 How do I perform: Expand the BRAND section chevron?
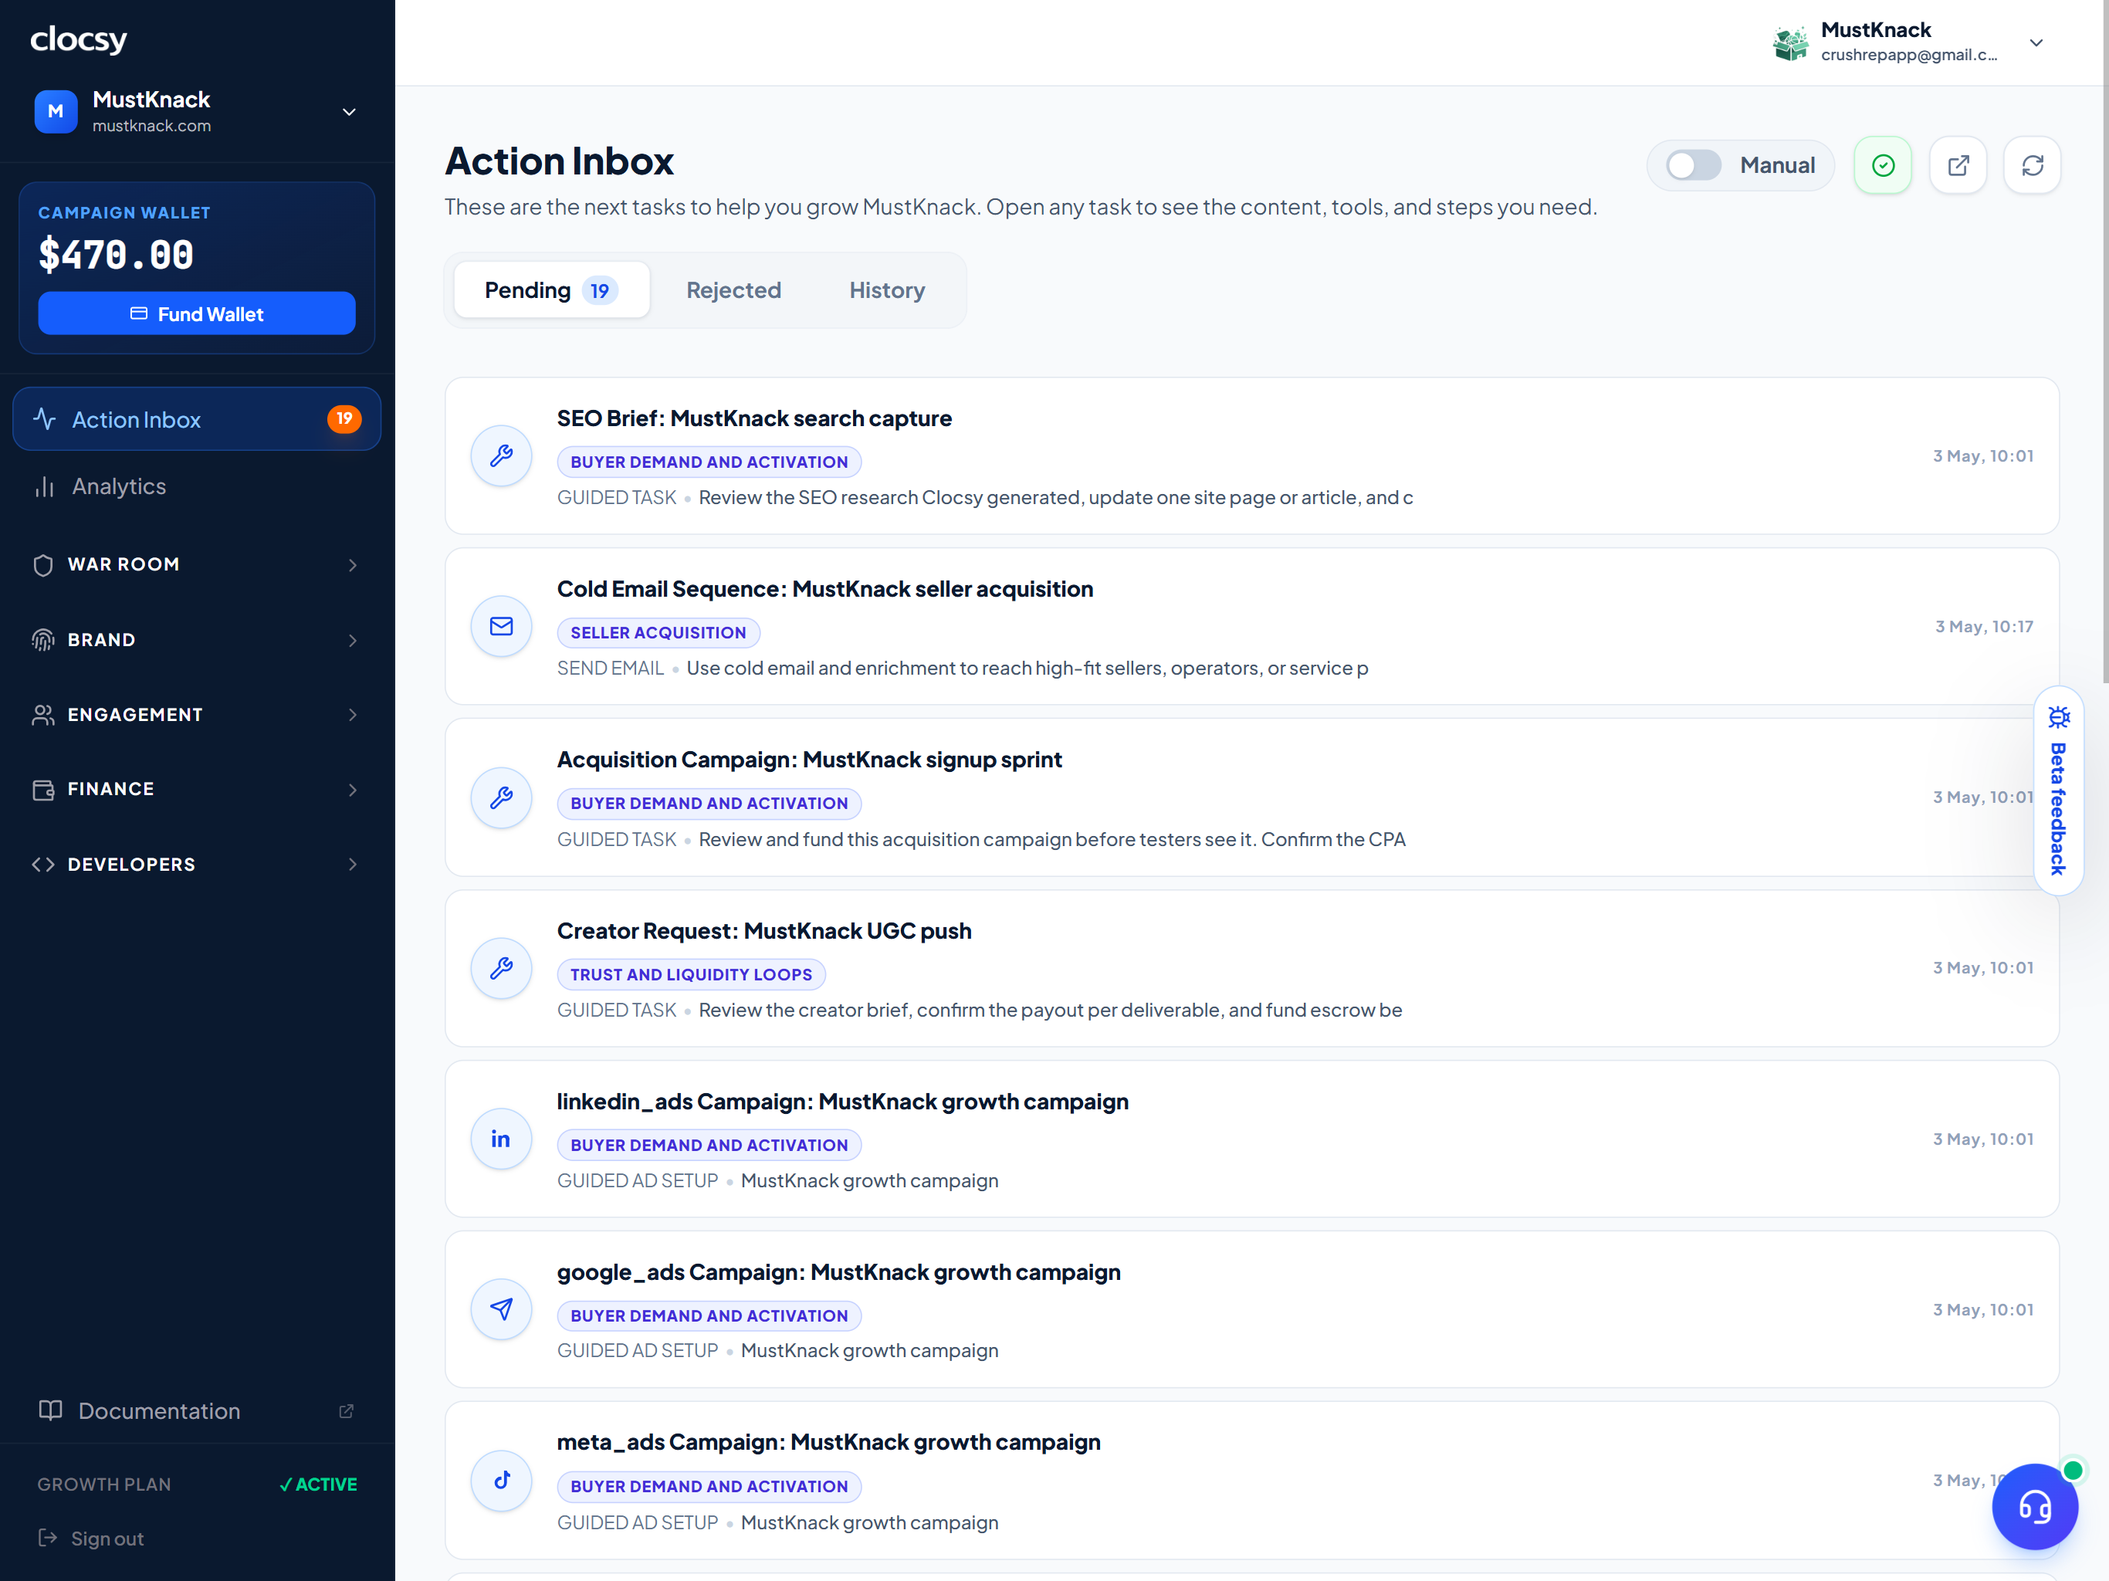click(353, 641)
